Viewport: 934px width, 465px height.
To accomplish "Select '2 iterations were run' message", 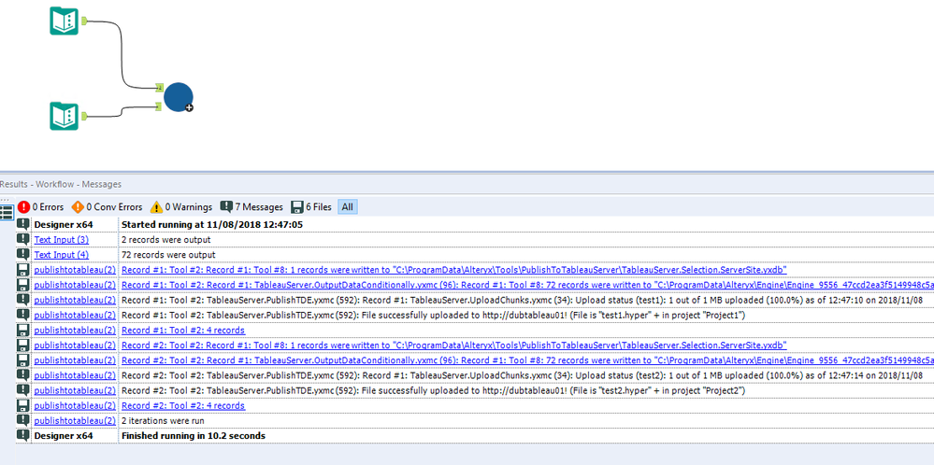I will pyautogui.click(x=163, y=421).
